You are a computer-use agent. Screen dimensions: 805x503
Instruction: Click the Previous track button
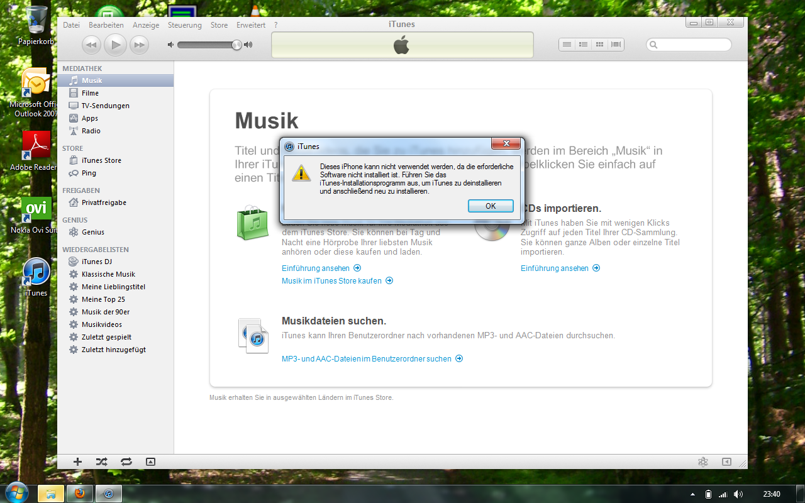pyautogui.click(x=91, y=44)
